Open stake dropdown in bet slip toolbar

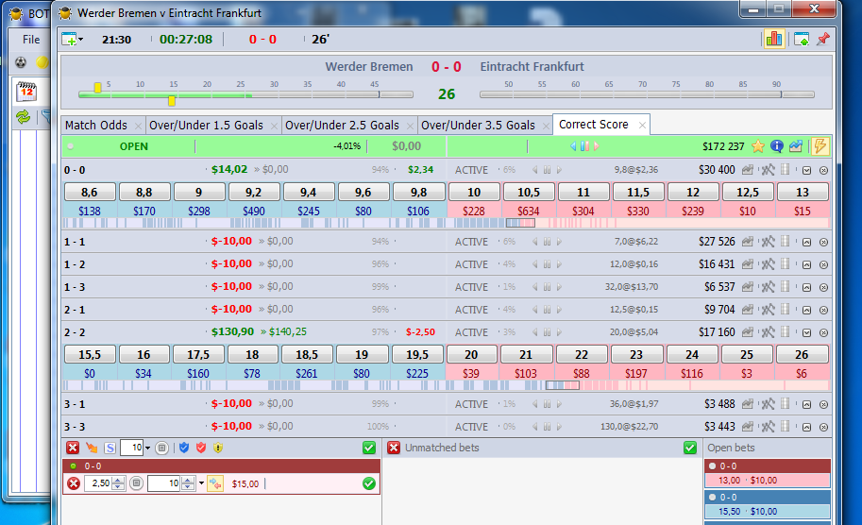point(147,448)
